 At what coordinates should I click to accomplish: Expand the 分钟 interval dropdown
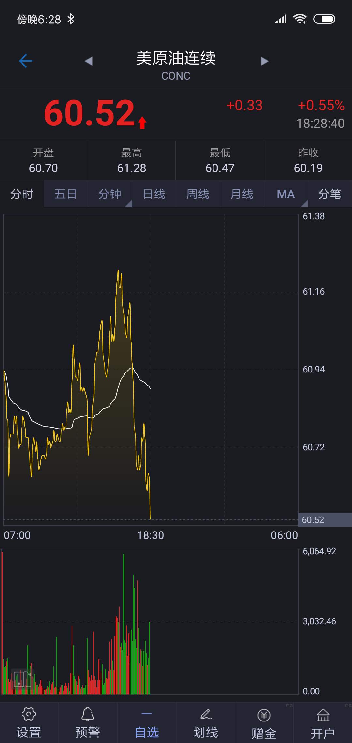[110, 194]
